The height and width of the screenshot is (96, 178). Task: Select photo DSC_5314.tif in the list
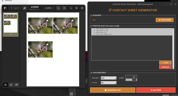pos(132,32)
